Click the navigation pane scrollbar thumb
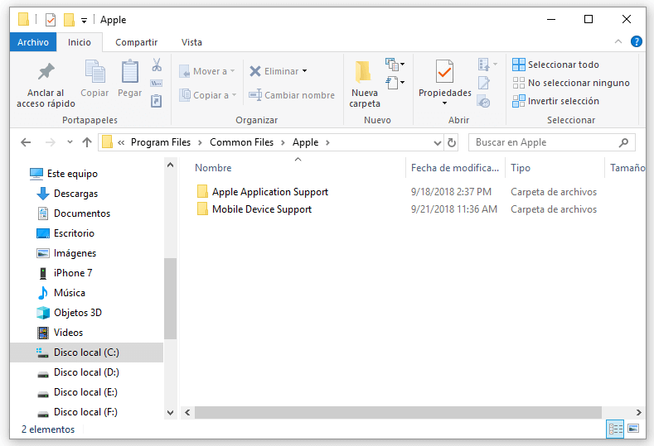This screenshot has width=654, height=446. tap(170, 299)
